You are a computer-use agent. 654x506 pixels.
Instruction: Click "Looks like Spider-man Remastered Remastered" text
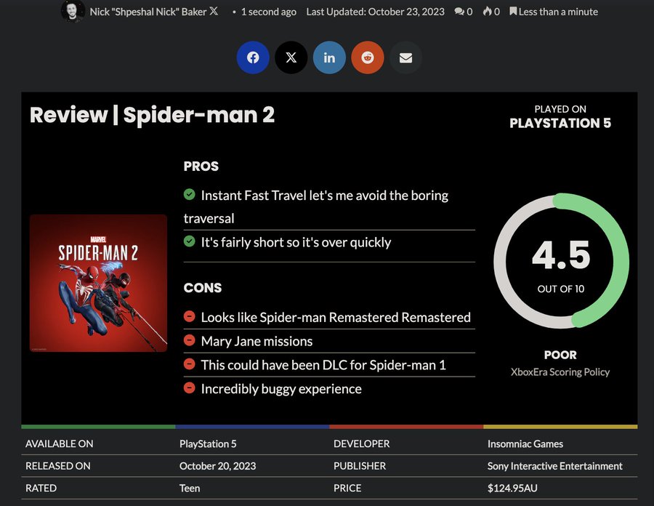pyautogui.click(x=336, y=318)
